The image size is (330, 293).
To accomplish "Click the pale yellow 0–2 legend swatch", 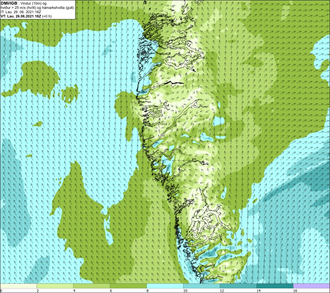I will (x=18, y=286).
